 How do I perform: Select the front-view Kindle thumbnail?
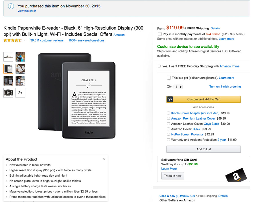click(8, 69)
